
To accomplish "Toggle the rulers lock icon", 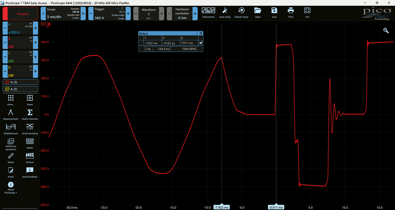I will click(x=201, y=43).
